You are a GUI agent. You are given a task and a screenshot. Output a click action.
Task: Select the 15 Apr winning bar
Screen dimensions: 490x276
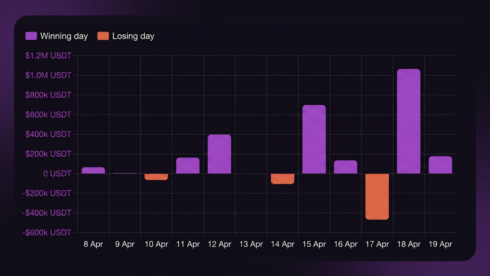[314, 139]
